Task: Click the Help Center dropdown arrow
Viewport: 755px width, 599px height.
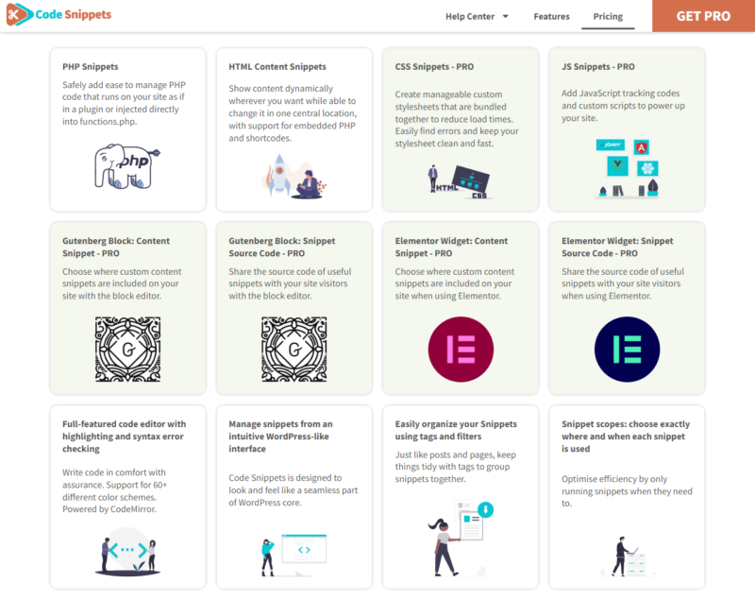Action: tap(505, 16)
